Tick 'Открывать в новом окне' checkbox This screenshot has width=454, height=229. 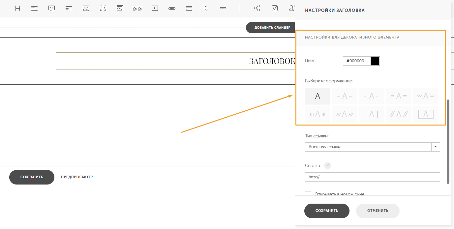(308, 194)
